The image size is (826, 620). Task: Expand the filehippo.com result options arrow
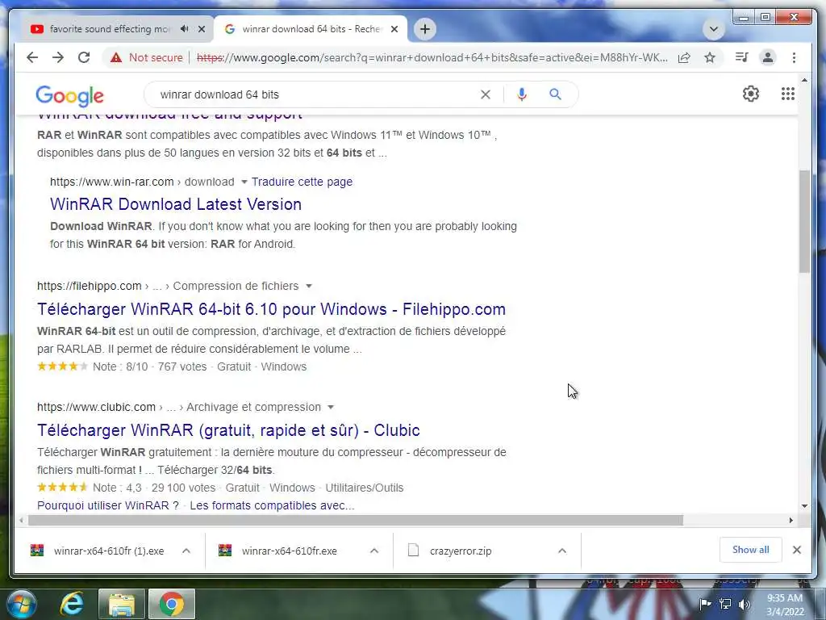click(x=309, y=286)
